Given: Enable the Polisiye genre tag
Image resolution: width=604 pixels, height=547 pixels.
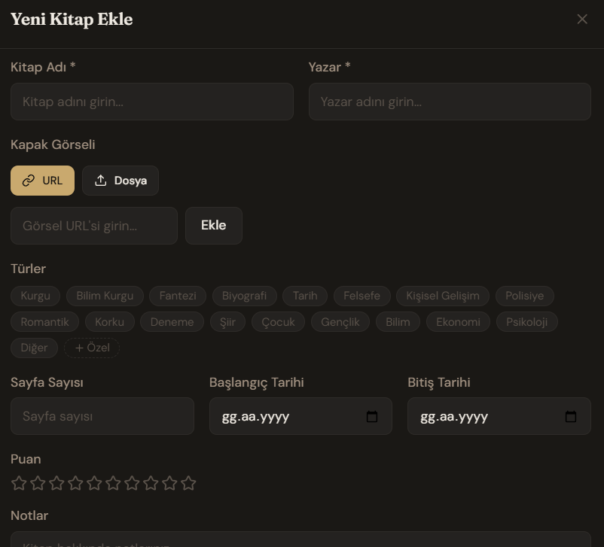Looking at the screenshot, I should [x=524, y=296].
